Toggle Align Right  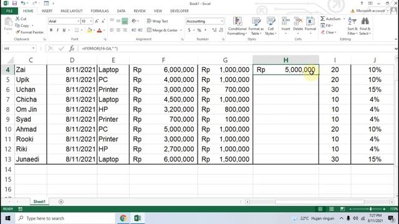coord(125,30)
